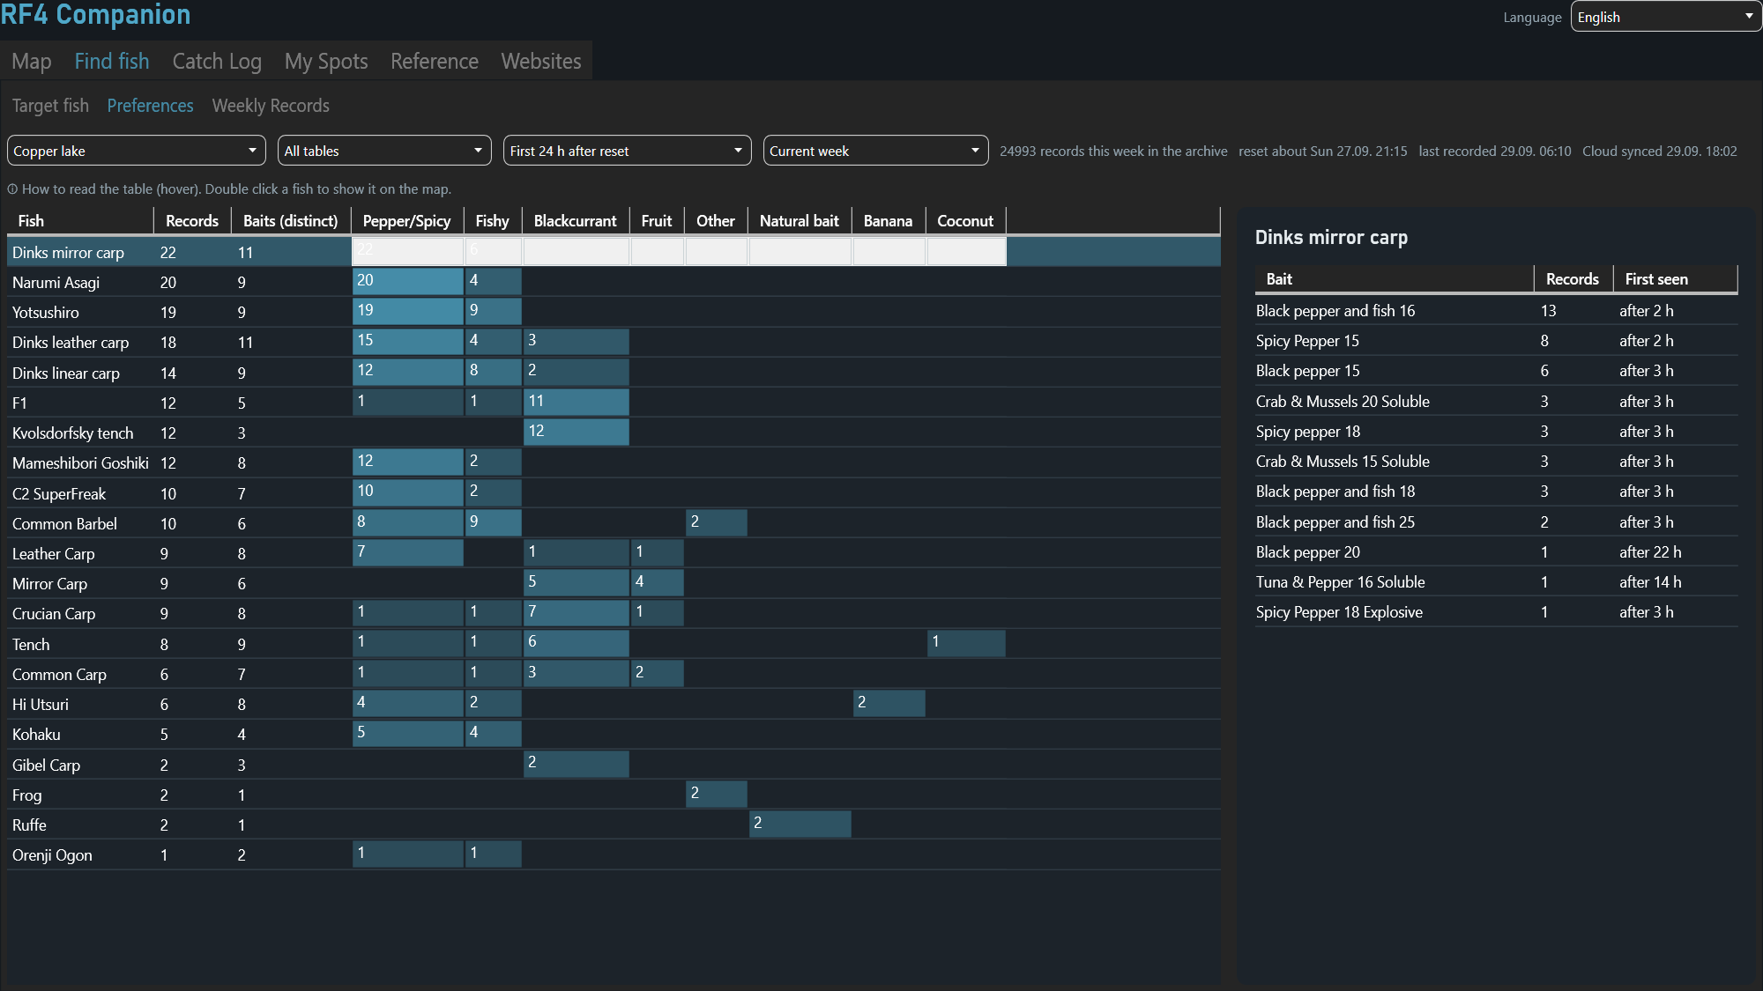1763x991 pixels.
Task: Expand the All tables dropdown
Action: click(x=385, y=151)
